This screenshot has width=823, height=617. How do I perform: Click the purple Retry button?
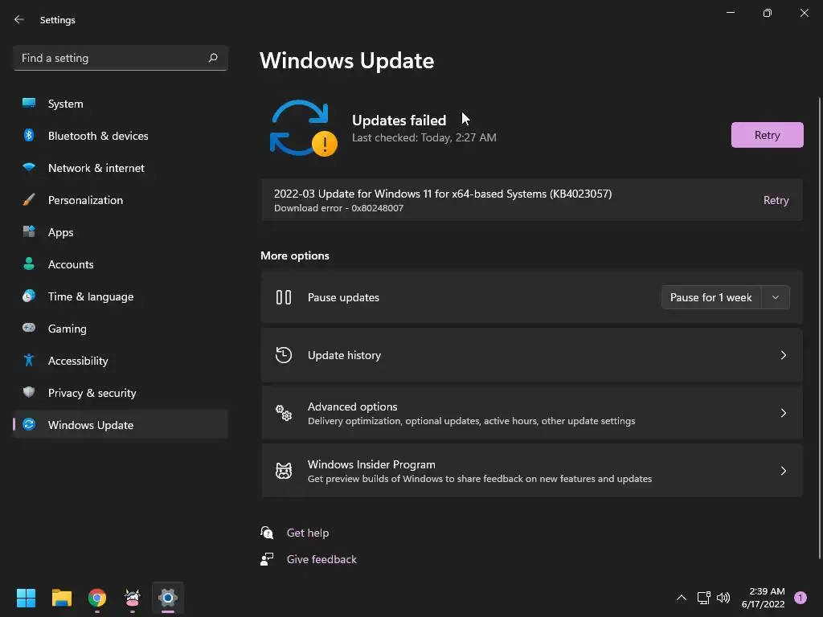[x=767, y=135]
